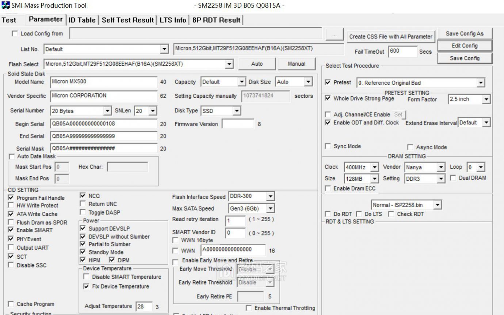504x315 pixels.
Task: Toggle Support DEVSLP checkbox
Action: tap(83, 228)
